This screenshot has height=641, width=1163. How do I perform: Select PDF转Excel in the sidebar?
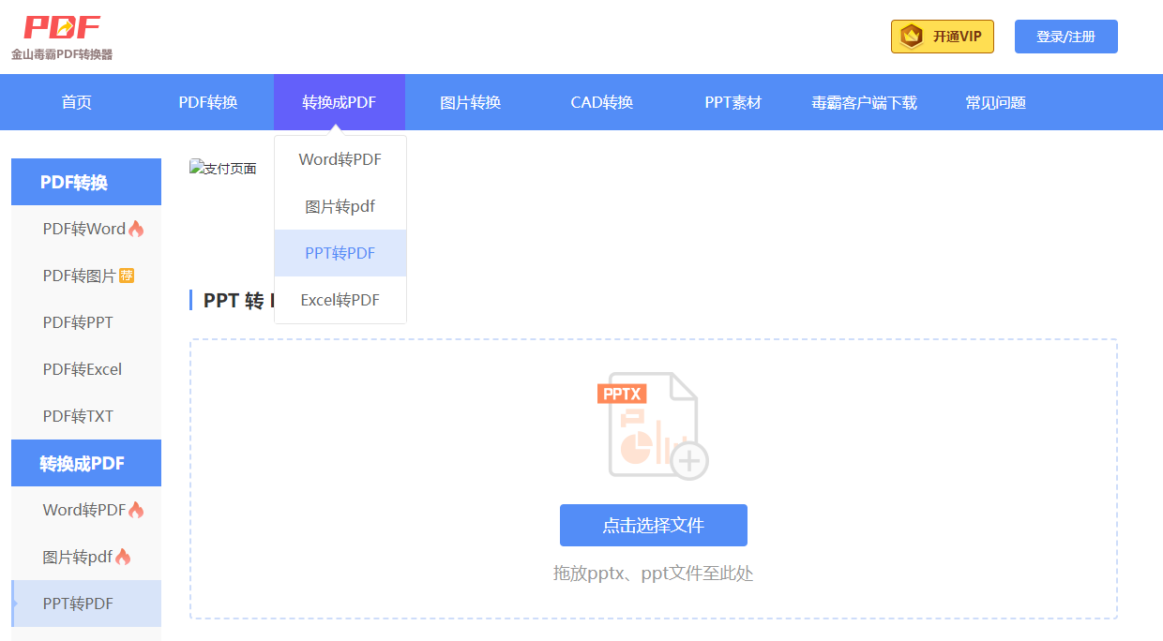coord(82,368)
